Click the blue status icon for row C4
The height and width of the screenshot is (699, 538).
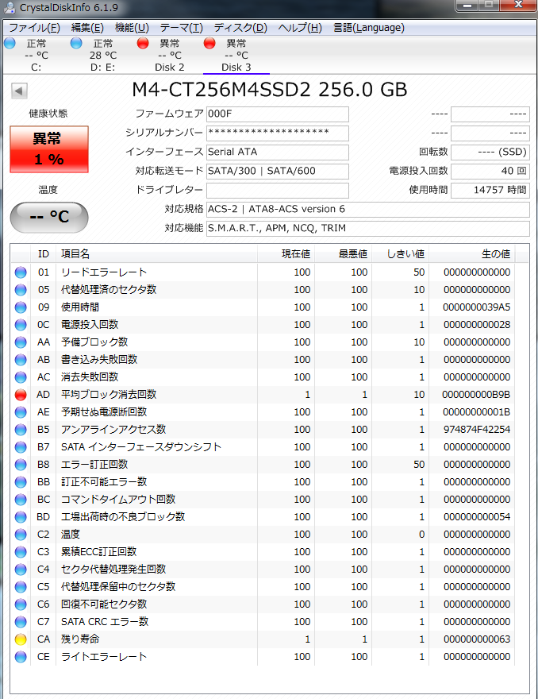(x=21, y=570)
